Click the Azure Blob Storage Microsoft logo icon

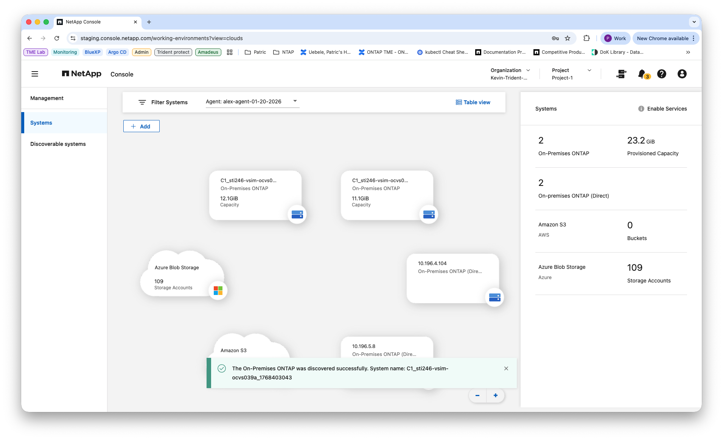point(218,290)
